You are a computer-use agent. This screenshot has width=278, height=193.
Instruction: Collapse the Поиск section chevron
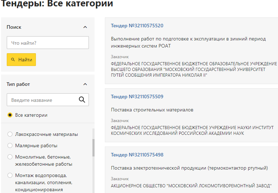pos(85,27)
